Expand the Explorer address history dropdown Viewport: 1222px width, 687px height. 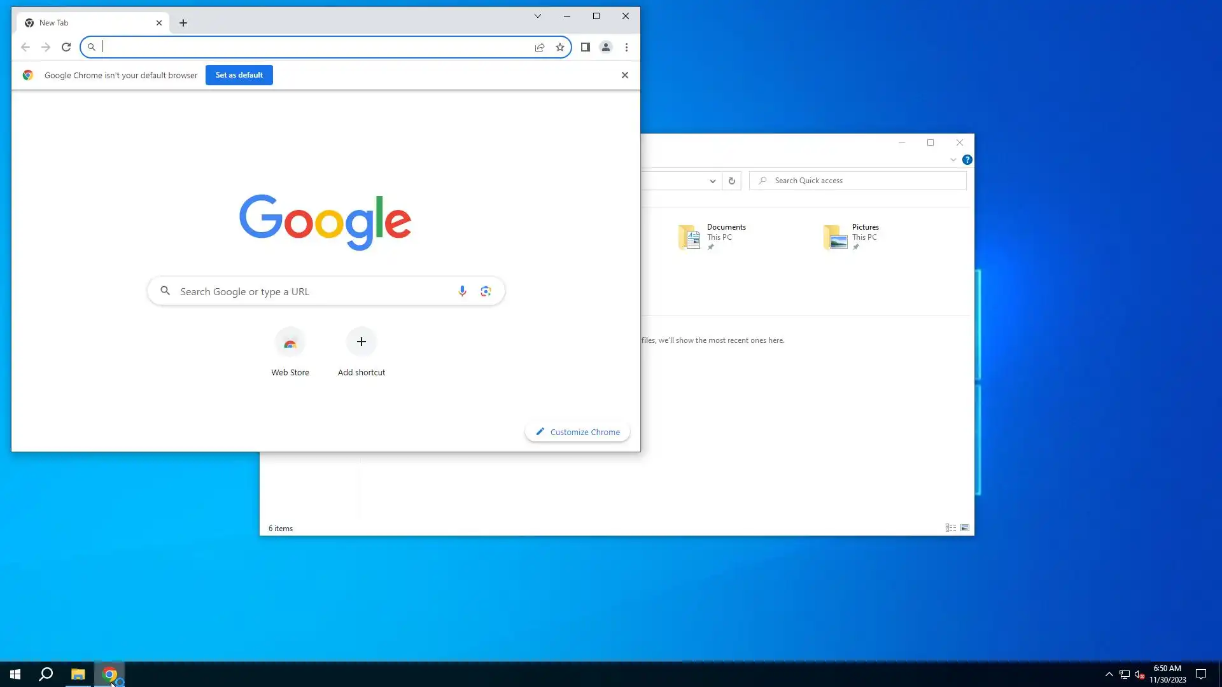(x=713, y=181)
